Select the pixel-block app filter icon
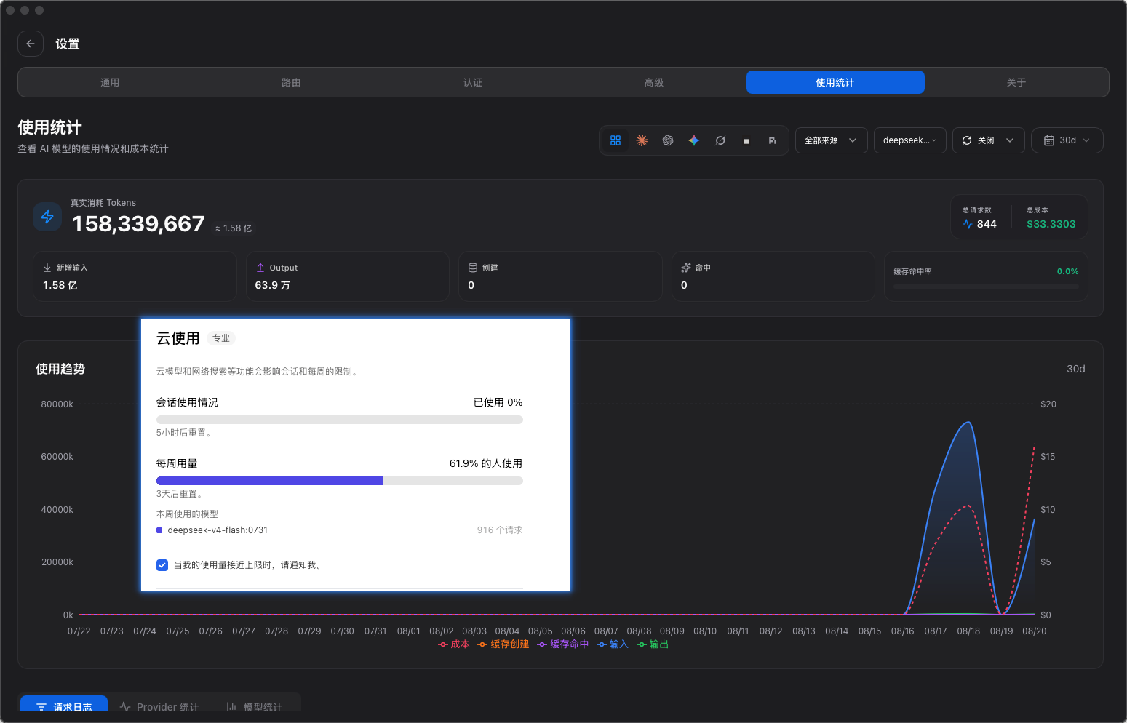 (773, 140)
